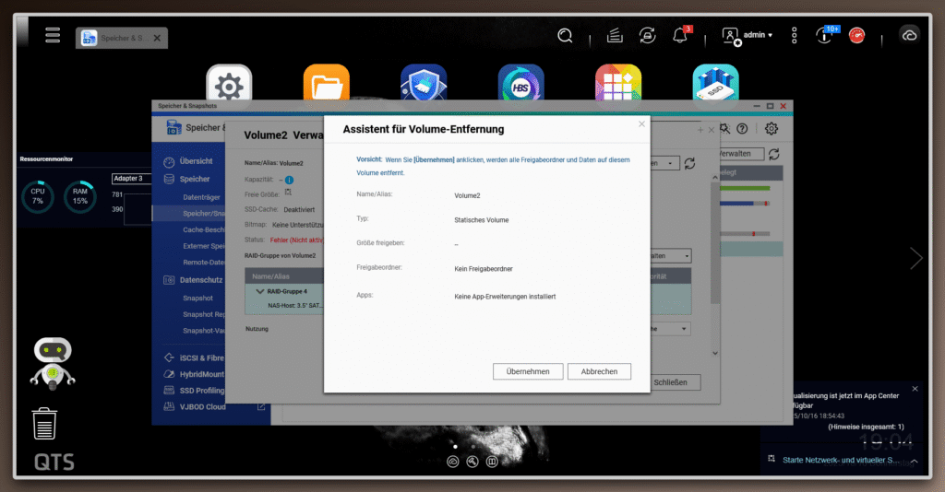Click the Übernehmen button
The height and width of the screenshot is (492, 945).
click(528, 371)
